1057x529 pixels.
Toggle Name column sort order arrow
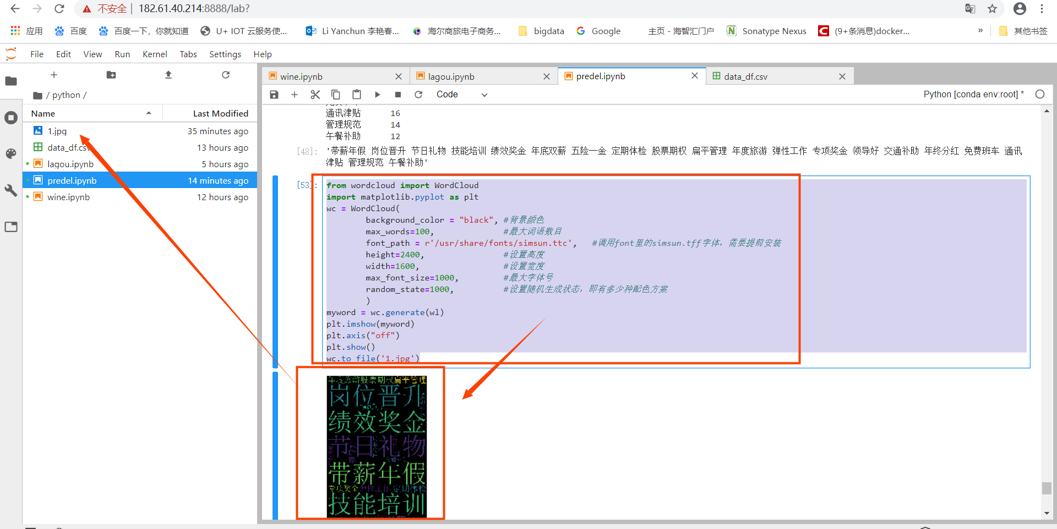tap(148, 113)
